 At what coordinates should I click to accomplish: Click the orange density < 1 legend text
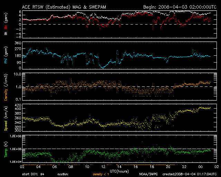[x=101, y=175]
